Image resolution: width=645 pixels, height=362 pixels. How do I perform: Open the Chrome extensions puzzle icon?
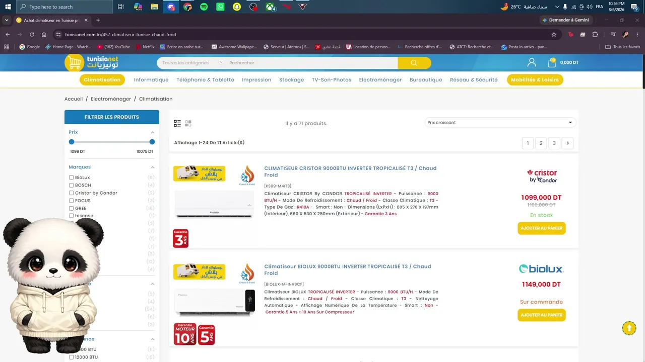click(595, 35)
